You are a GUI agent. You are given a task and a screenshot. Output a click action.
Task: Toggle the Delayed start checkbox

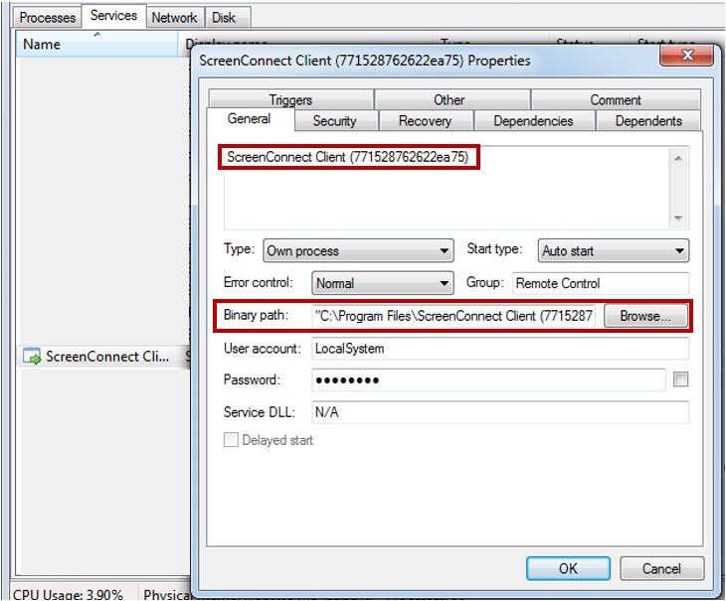[231, 440]
